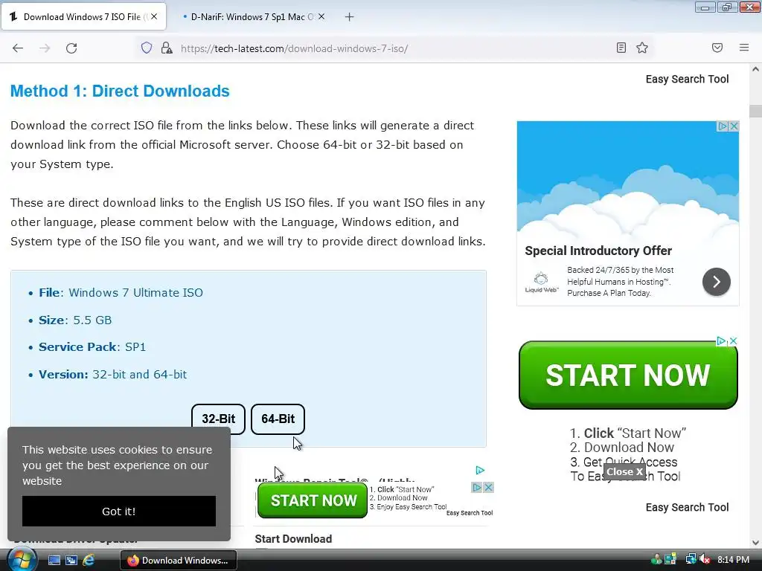Reload the current page

(71, 48)
